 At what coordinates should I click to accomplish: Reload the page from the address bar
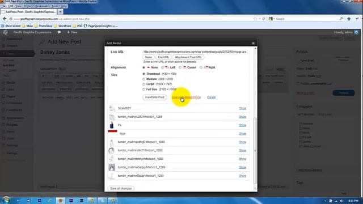263,19
